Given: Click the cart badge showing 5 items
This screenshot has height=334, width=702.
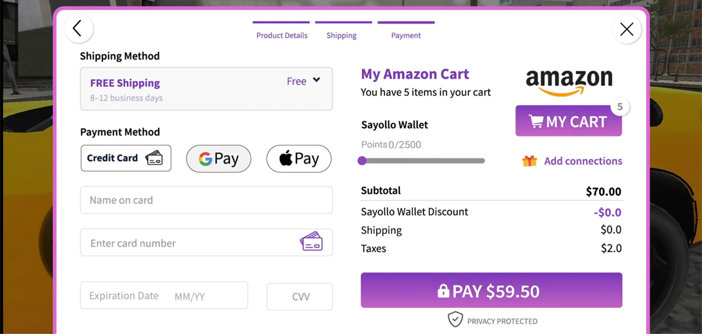Looking at the screenshot, I should click(620, 107).
